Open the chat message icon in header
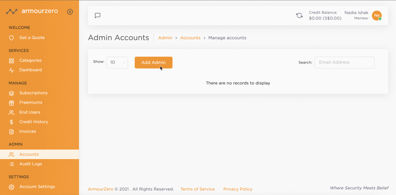396x195 pixels. [x=98, y=15]
